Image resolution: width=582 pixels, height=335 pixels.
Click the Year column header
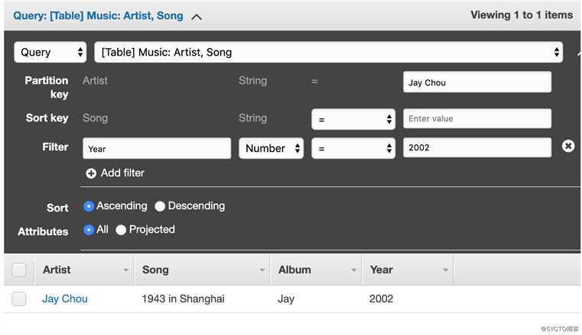coord(408,270)
